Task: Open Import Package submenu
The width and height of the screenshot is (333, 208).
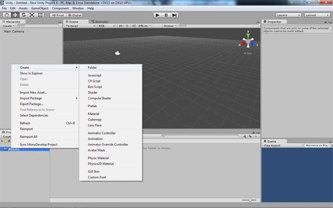Action: pyautogui.click(x=45, y=98)
